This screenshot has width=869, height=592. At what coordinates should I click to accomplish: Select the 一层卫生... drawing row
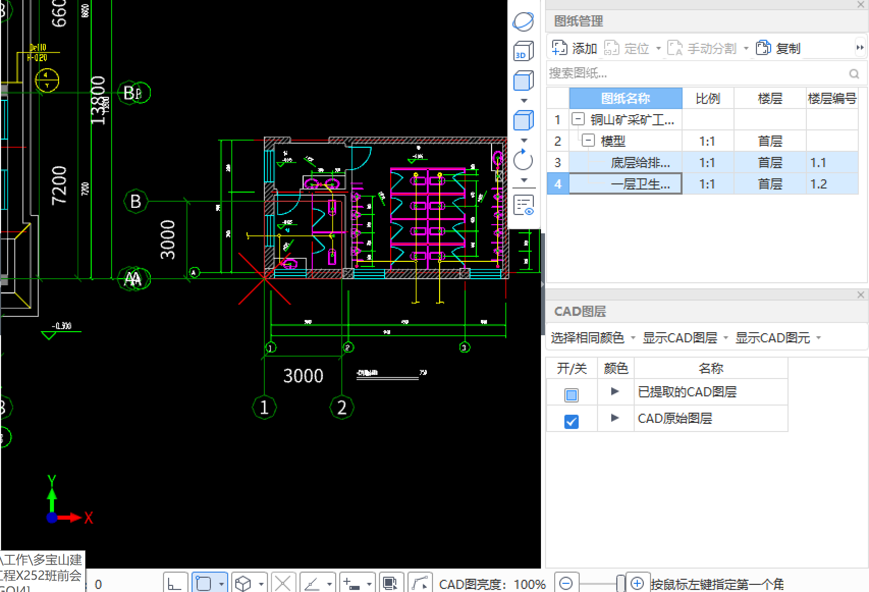click(x=703, y=184)
